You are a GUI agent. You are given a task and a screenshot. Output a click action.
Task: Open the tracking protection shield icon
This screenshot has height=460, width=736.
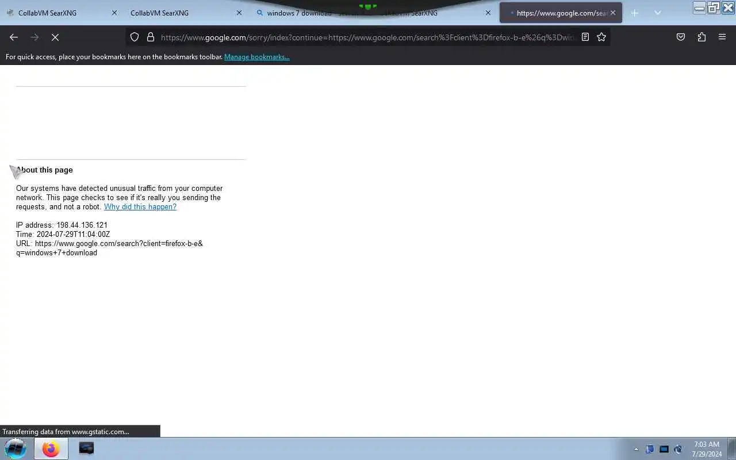[x=135, y=37]
